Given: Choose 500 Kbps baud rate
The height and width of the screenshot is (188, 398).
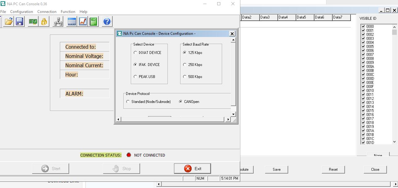Looking at the screenshot, I should tap(184, 77).
